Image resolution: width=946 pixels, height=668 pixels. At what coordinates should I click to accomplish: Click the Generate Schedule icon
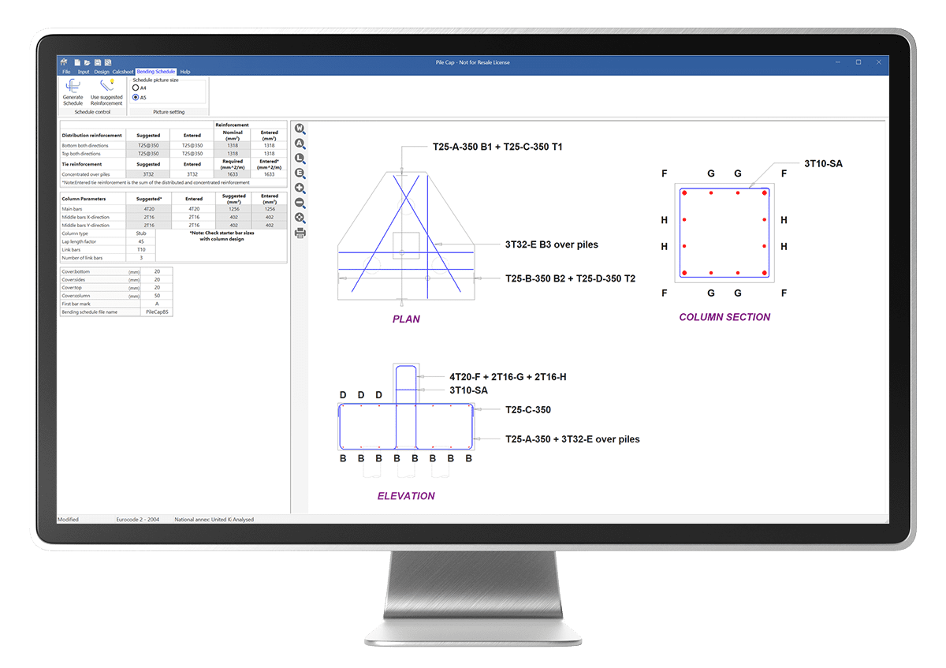click(73, 87)
